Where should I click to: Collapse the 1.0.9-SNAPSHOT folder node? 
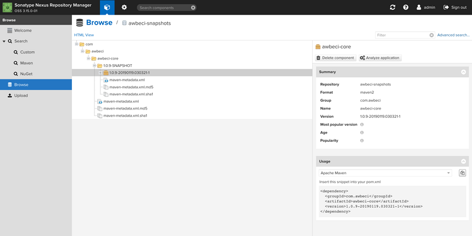[94, 65]
